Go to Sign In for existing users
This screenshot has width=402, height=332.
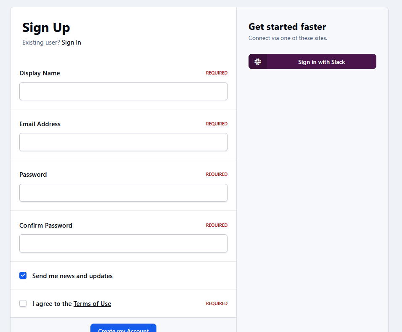point(71,42)
